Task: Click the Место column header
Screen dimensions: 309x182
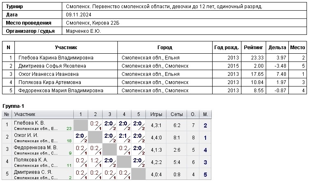Action: pos(297,48)
